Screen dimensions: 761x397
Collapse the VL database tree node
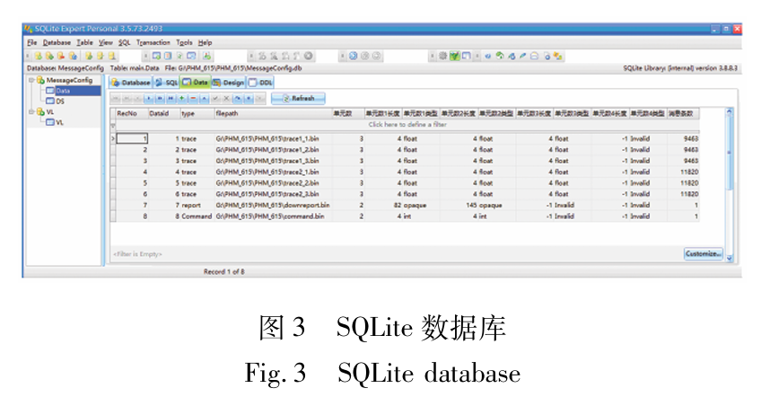[31, 111]
